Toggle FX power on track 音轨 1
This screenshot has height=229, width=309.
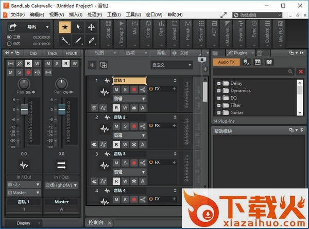tap(151, 89)
